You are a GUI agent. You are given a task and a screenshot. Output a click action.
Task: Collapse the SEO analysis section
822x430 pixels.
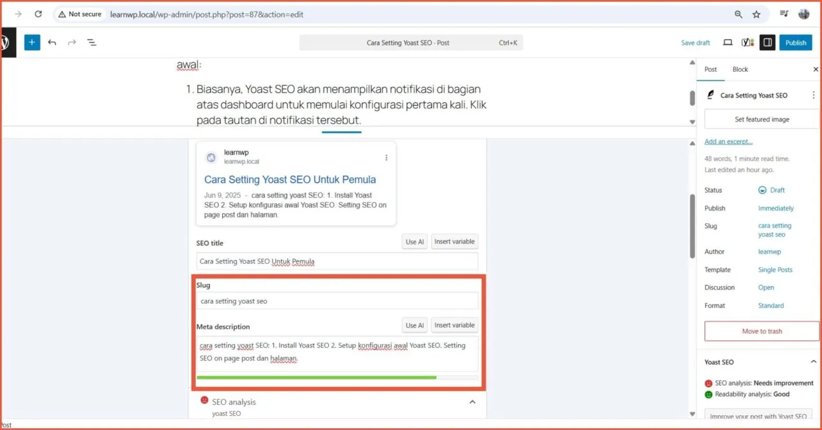473,402
